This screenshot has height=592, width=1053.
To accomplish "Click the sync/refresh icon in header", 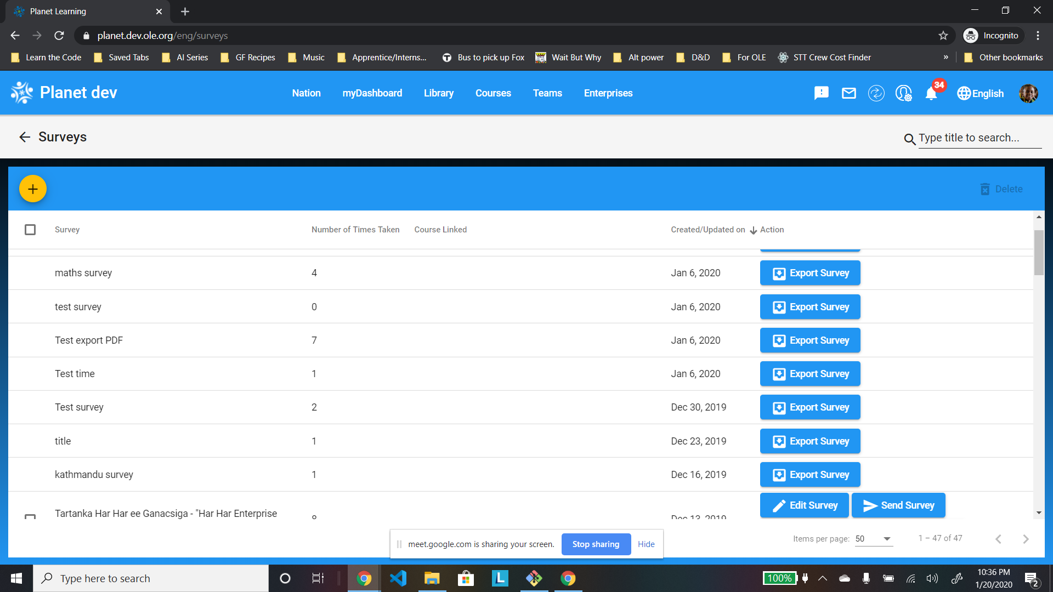I will point(876,93).
